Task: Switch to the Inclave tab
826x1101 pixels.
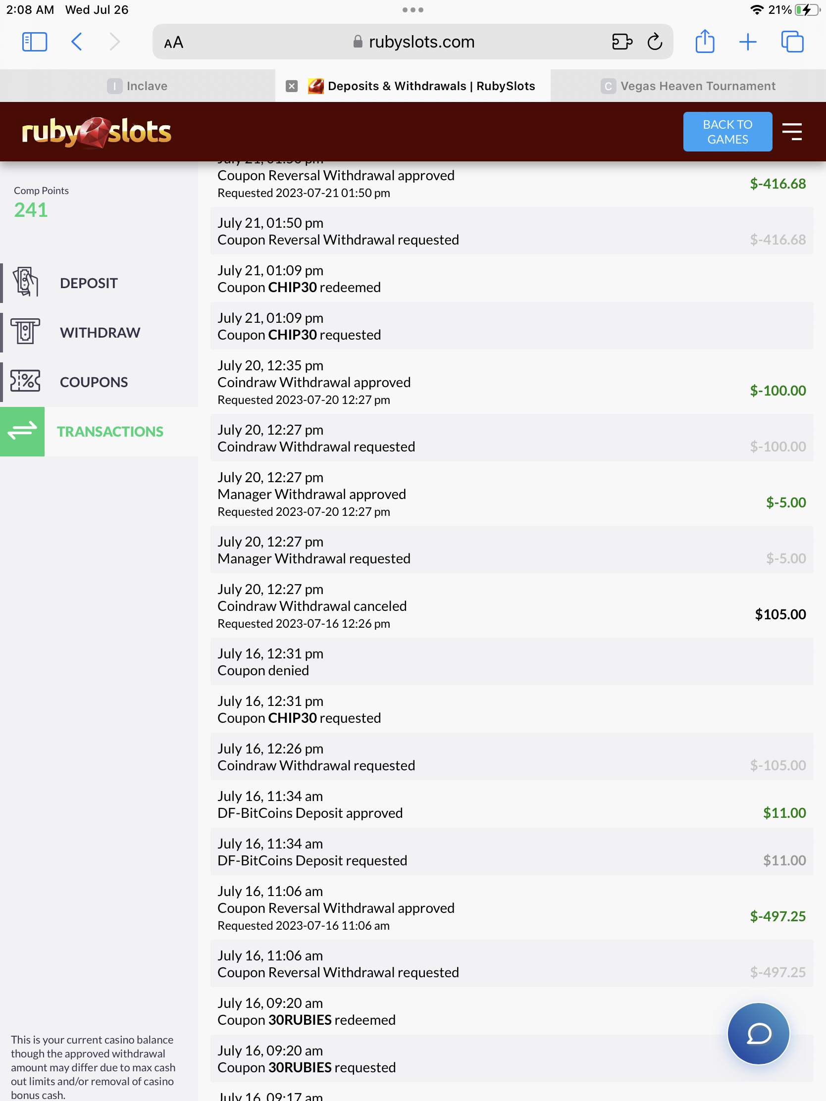Action: (x=137, y=86)
